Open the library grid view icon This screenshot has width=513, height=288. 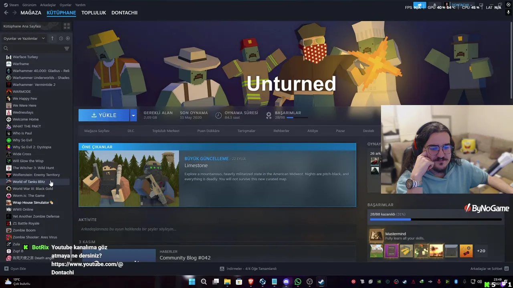67,26
